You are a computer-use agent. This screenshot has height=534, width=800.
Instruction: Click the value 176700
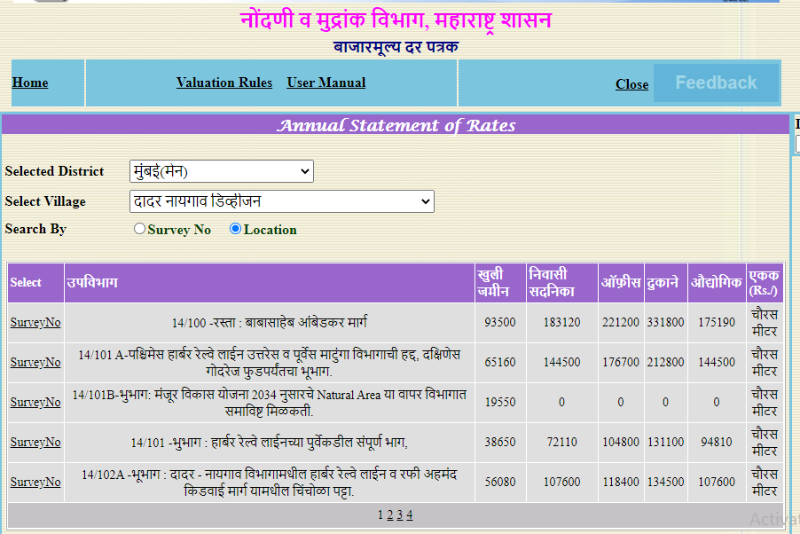[x=621, y=363]
